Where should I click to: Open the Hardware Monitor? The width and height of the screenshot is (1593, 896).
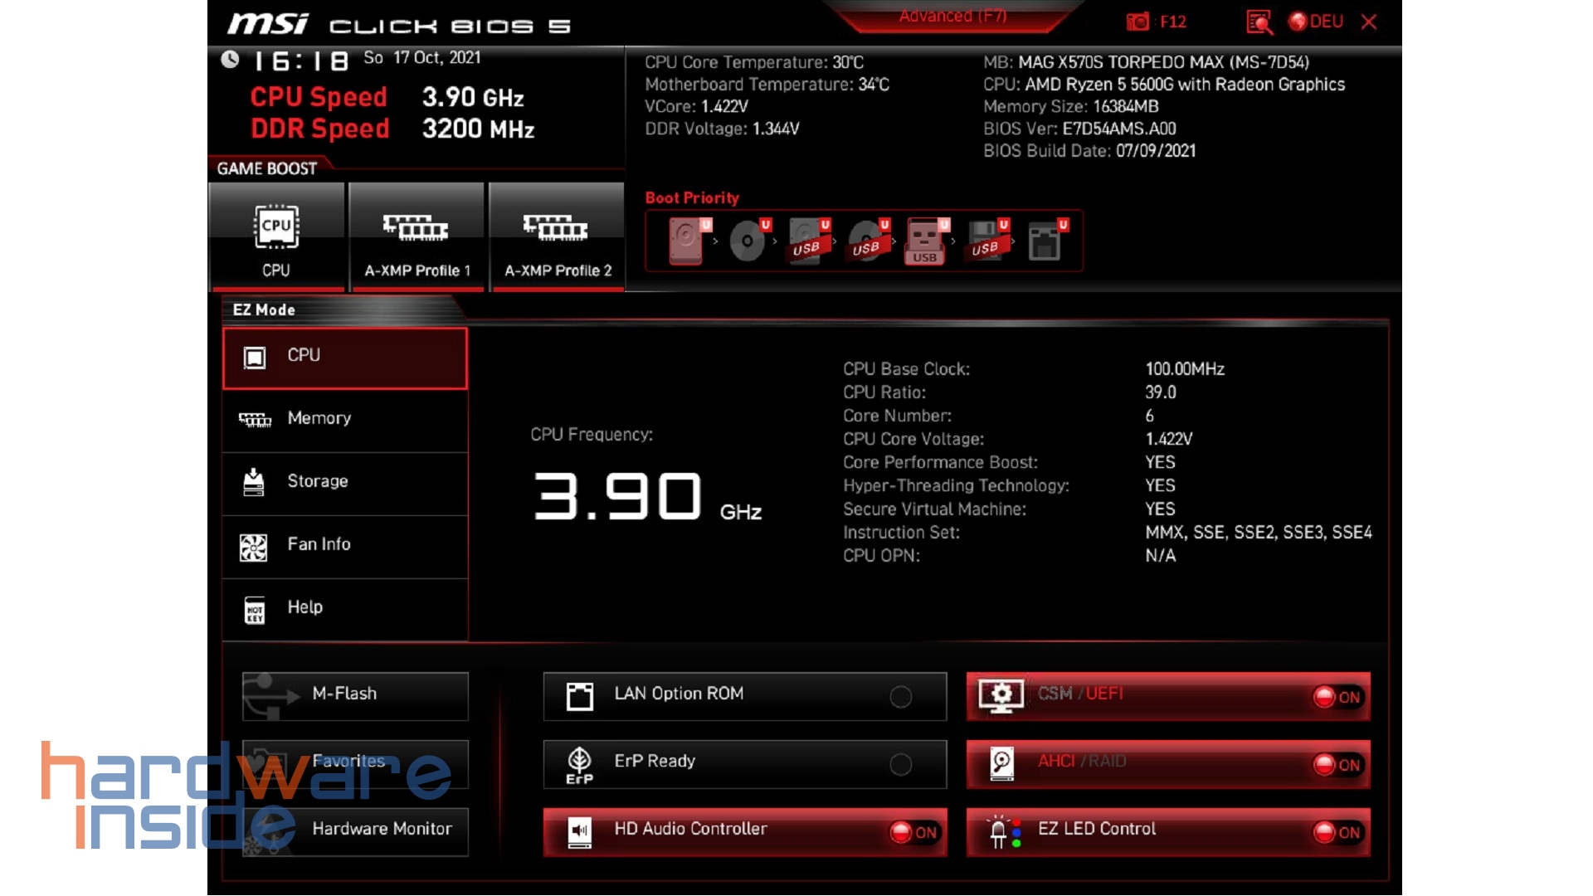[x=354, y=829]
